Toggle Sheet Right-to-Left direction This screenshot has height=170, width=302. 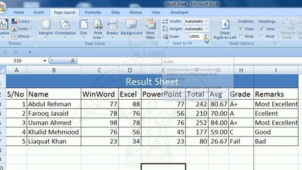coord(225,29)
